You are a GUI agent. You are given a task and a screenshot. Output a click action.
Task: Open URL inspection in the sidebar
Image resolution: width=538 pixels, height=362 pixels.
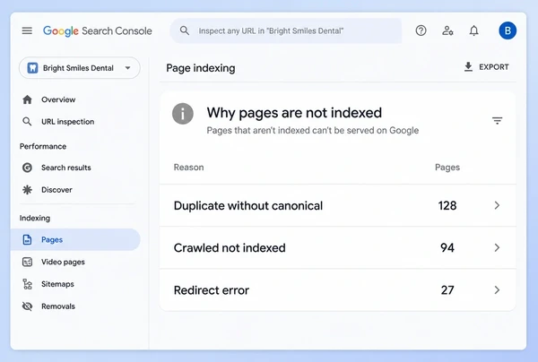(x=67, y=122)
